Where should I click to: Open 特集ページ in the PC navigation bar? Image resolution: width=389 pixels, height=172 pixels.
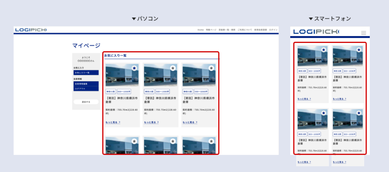(x=211, y=30)
